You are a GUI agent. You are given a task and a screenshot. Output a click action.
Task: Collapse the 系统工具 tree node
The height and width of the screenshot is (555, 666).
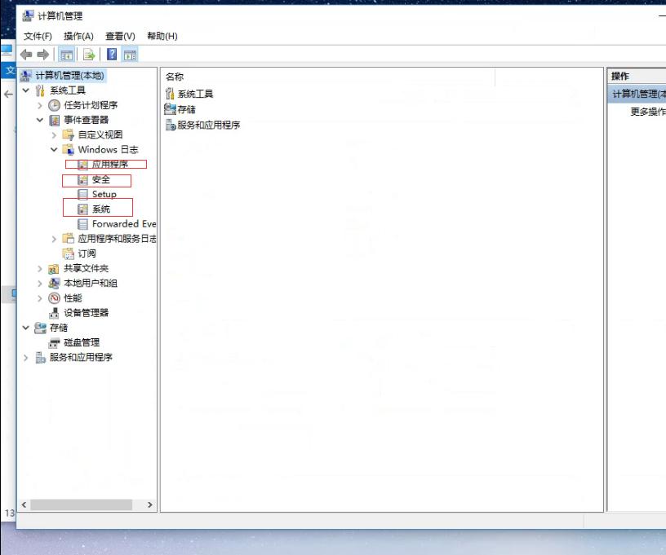coord(25,90)
